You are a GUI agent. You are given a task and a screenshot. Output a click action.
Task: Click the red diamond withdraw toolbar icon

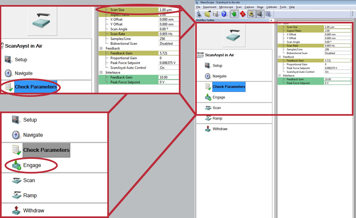click(x=242, y=14)
